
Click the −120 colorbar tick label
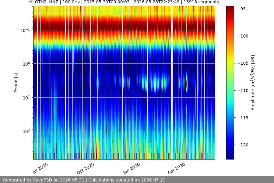(243, 145)
